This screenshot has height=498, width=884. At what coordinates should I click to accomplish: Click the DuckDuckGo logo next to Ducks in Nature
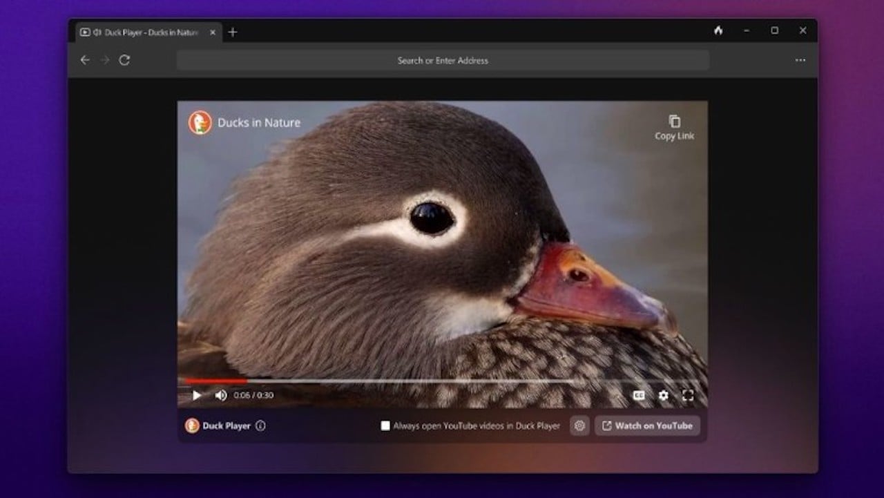pos(201,122)
